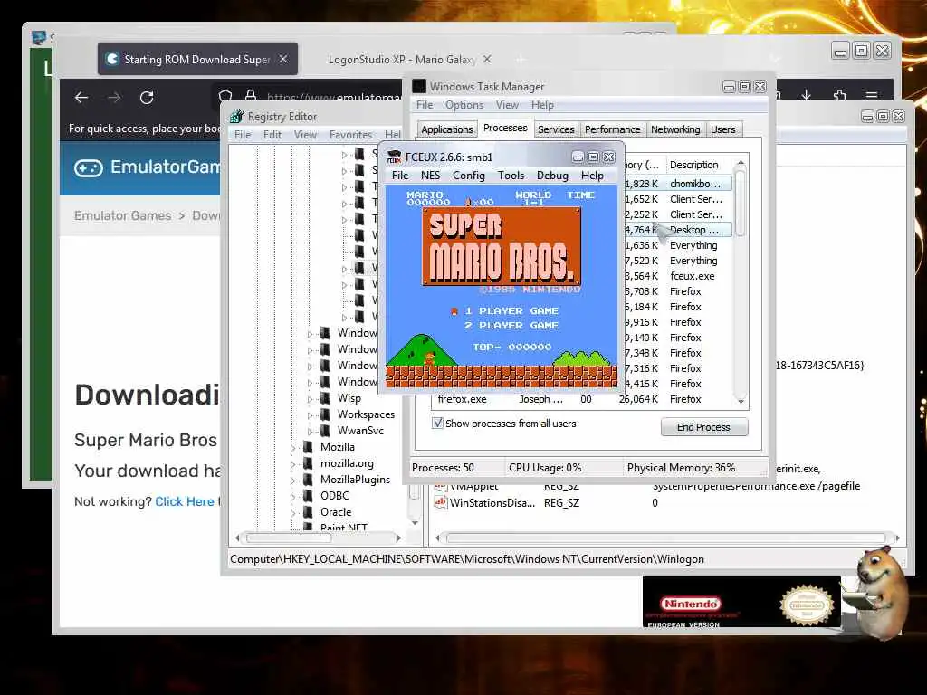
Task: Open the NES menu in FCEUX
Action: [430, 176]
